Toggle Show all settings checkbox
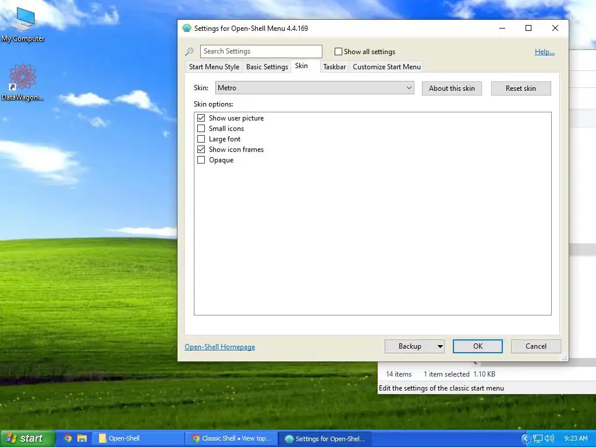The width and height of the screenshot is (596, 447). point(338,52)
